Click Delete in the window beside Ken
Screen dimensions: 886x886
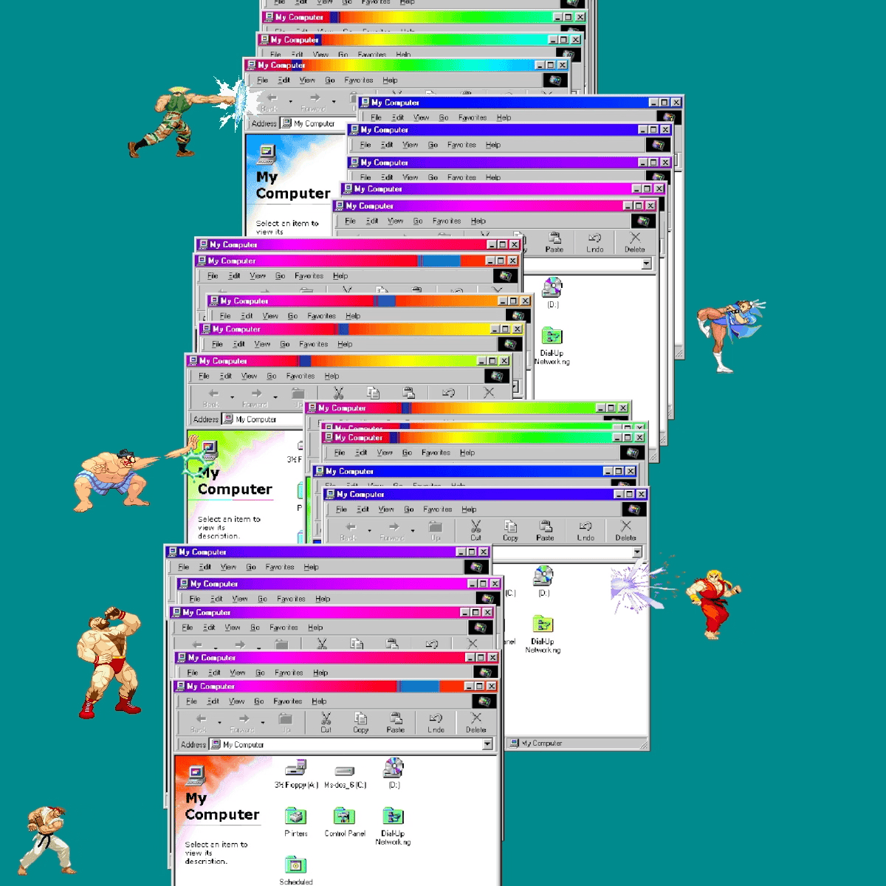pos(625,530)
